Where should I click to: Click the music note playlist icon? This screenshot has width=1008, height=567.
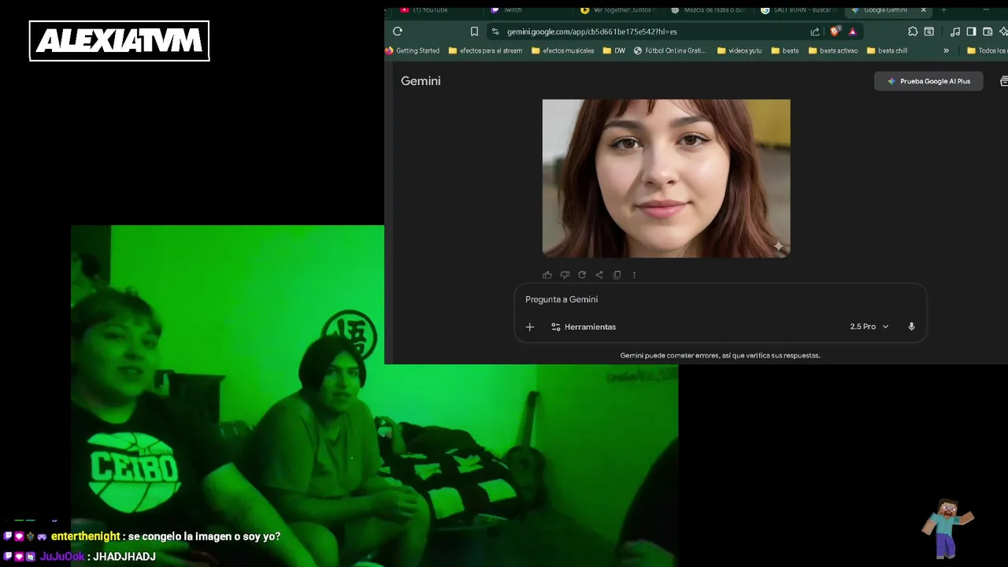click(x=955, y=31)
